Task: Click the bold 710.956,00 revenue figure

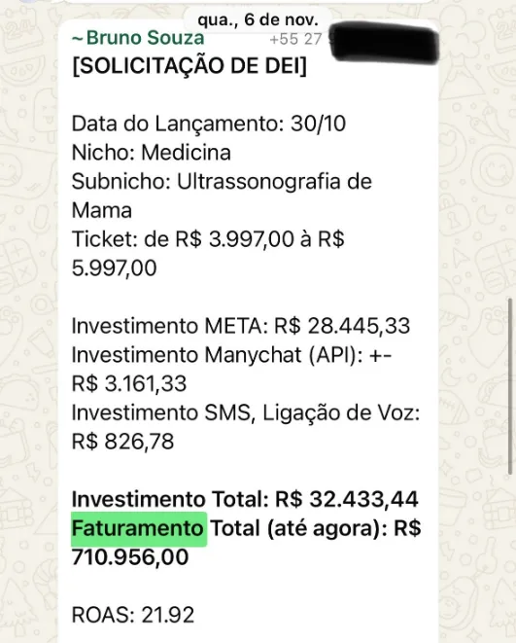Action: coord(130,557)
